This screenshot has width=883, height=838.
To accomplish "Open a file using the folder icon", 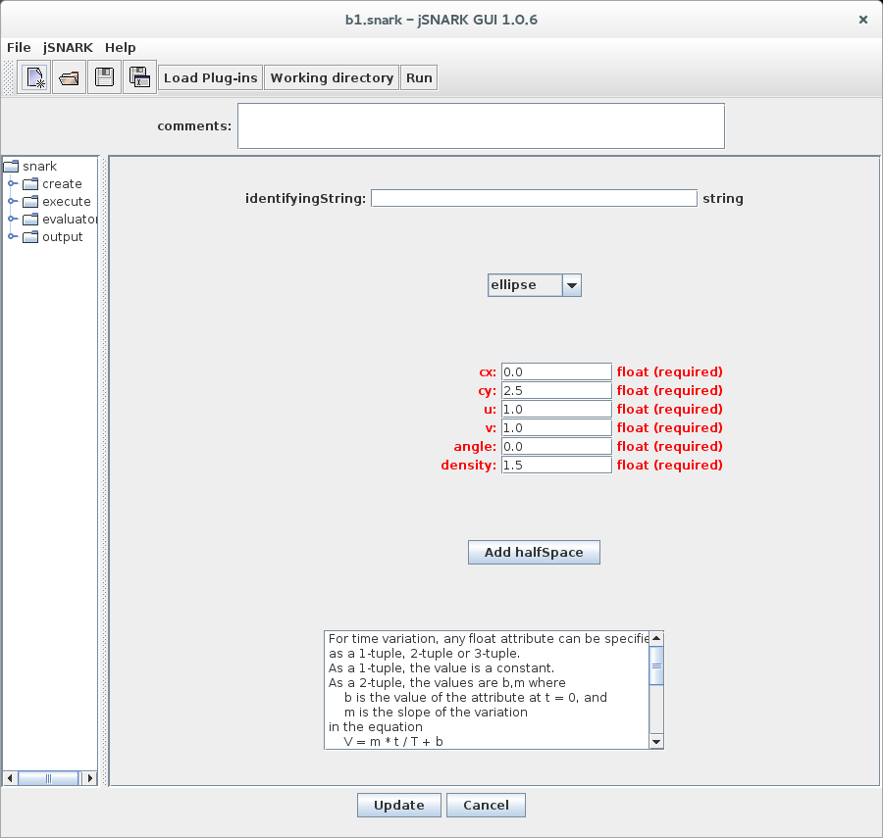I will tap(70, 77).
